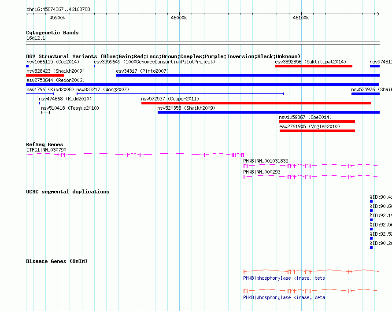The image size is (392, 311).
Task: Open the upper PHKB|phosphorylase kinase, beta OMIM link
Action: (284, 278)
